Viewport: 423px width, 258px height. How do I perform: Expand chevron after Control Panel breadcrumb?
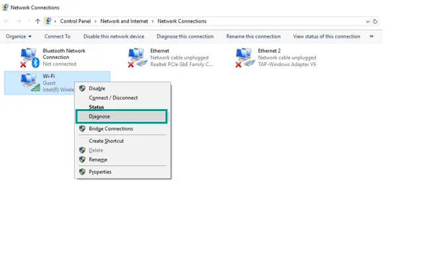pyautogui.click(x=95, y=21)
